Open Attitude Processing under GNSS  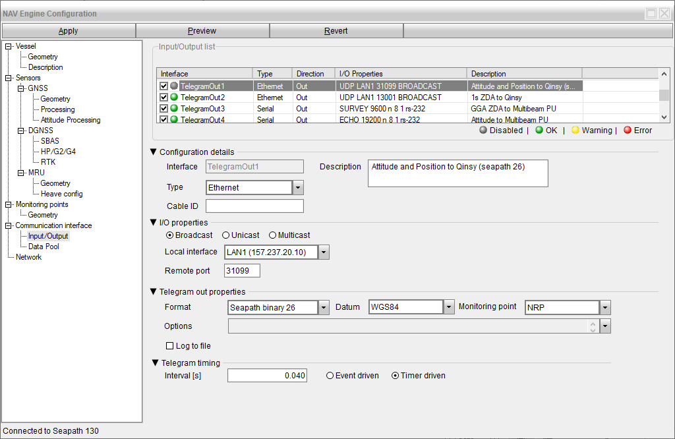[x=71, y=120]
